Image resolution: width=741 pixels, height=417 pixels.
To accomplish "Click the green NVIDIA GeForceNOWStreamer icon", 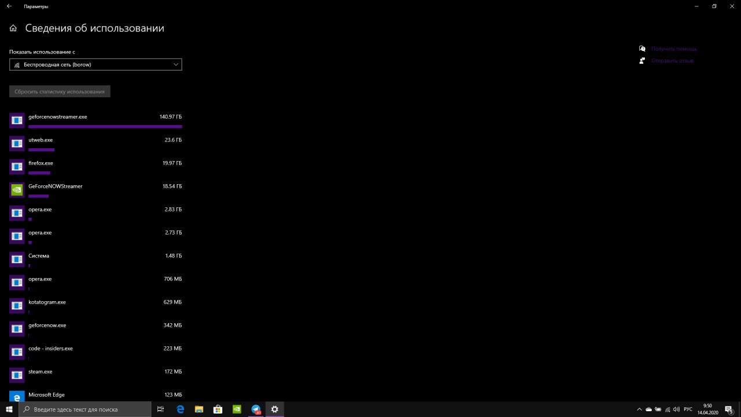I will point(17,190).
